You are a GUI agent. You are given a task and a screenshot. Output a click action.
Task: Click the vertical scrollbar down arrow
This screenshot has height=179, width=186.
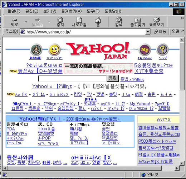pos(182,163)
